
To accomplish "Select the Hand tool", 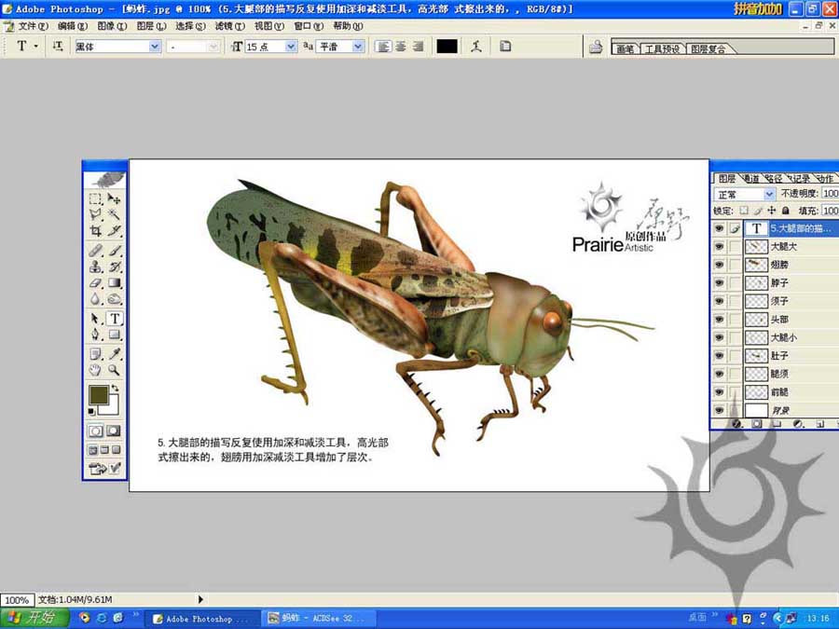I will tap(95, 370).
